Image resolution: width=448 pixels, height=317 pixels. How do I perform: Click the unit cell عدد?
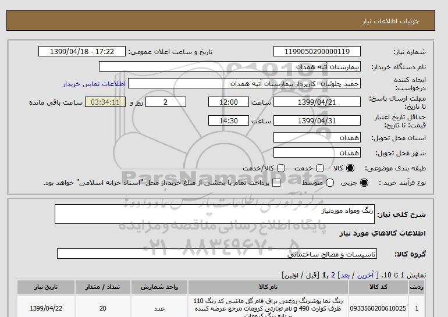pyautogui.click(x=159, y=308)
